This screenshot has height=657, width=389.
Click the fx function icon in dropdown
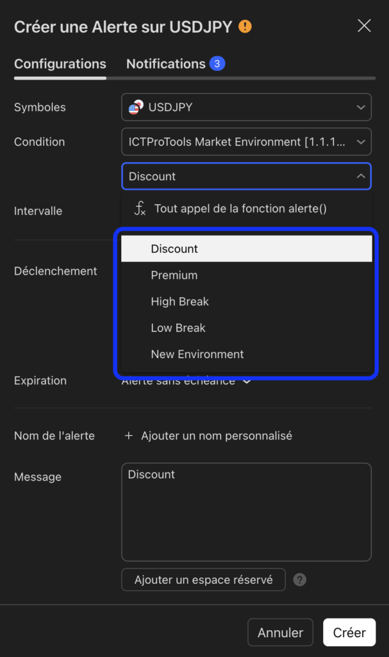click(140, 209)
